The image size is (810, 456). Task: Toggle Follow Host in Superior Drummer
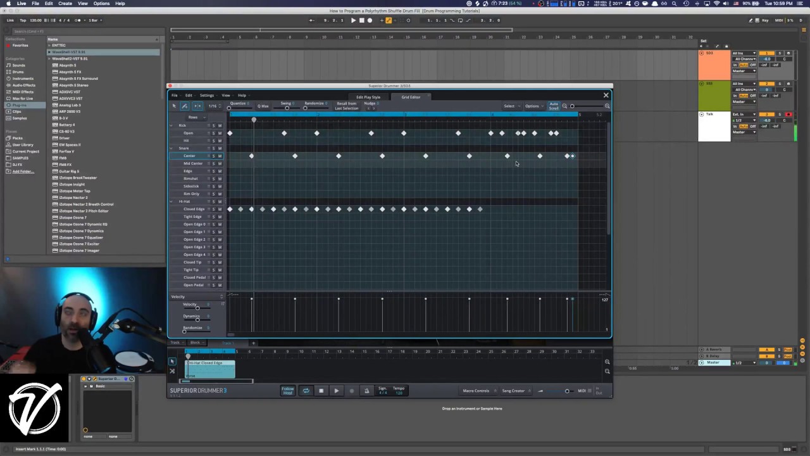pyautogui.click(x=288, y=391)
